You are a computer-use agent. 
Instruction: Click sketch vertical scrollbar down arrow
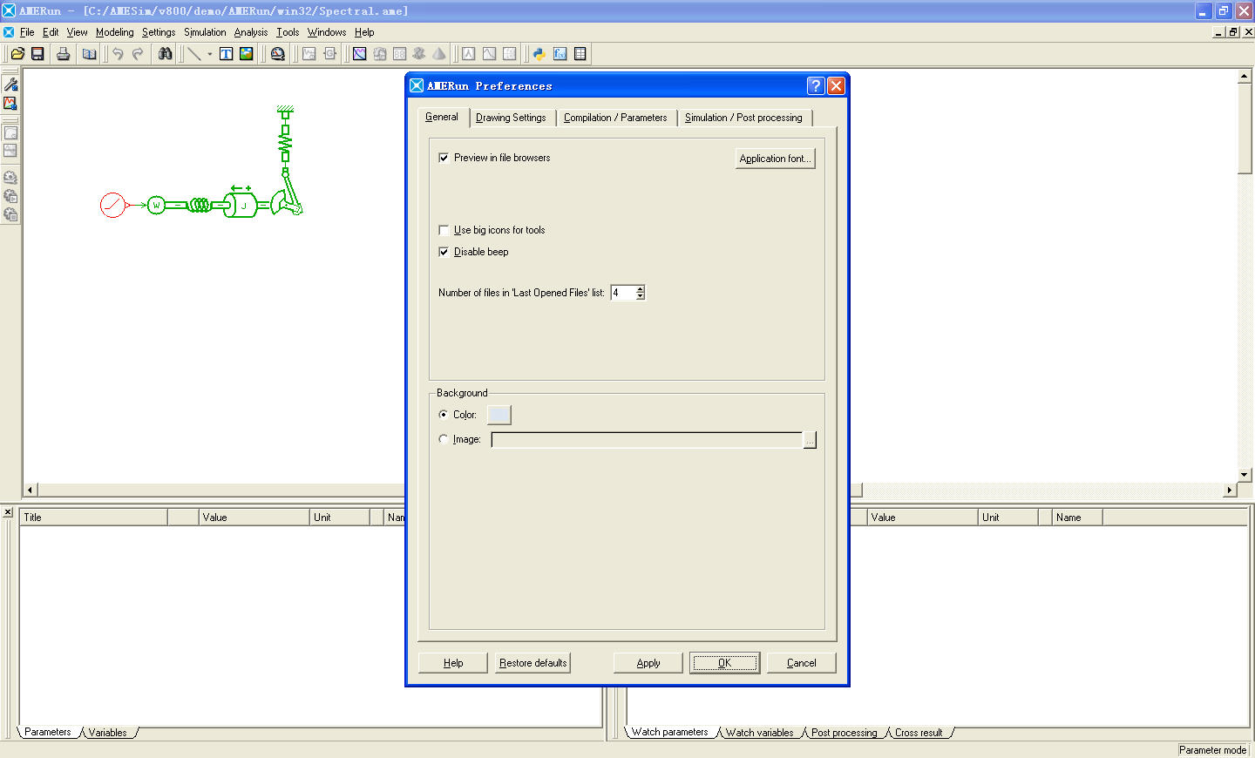1245,475
